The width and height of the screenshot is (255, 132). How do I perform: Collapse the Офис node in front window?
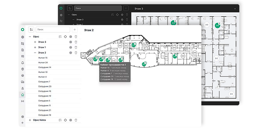tap(30, 37)
